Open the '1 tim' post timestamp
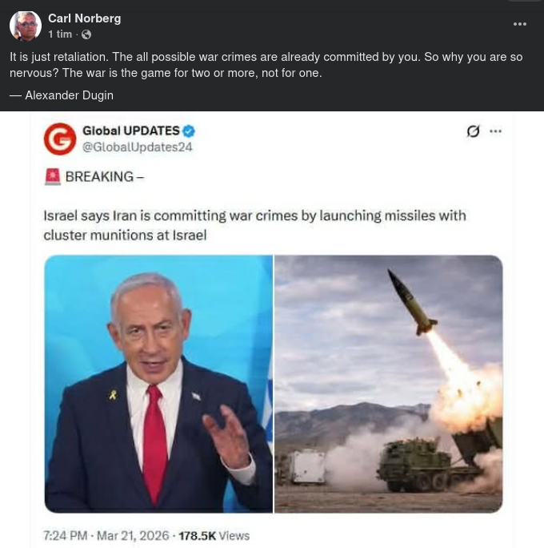This screenshot has height=548, width=544. click(60, 34)
